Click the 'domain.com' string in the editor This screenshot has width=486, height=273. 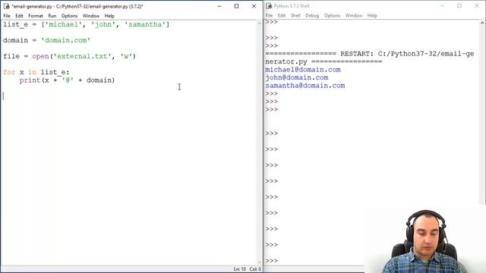[x=65, y=40]
